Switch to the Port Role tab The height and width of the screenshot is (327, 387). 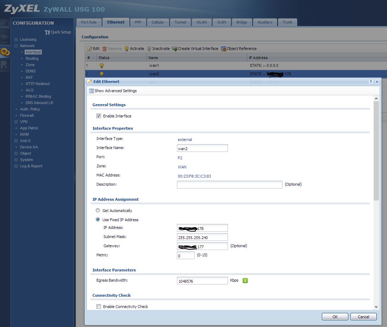coord(89,22)
